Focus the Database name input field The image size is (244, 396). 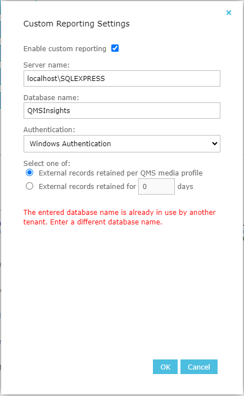122,111
